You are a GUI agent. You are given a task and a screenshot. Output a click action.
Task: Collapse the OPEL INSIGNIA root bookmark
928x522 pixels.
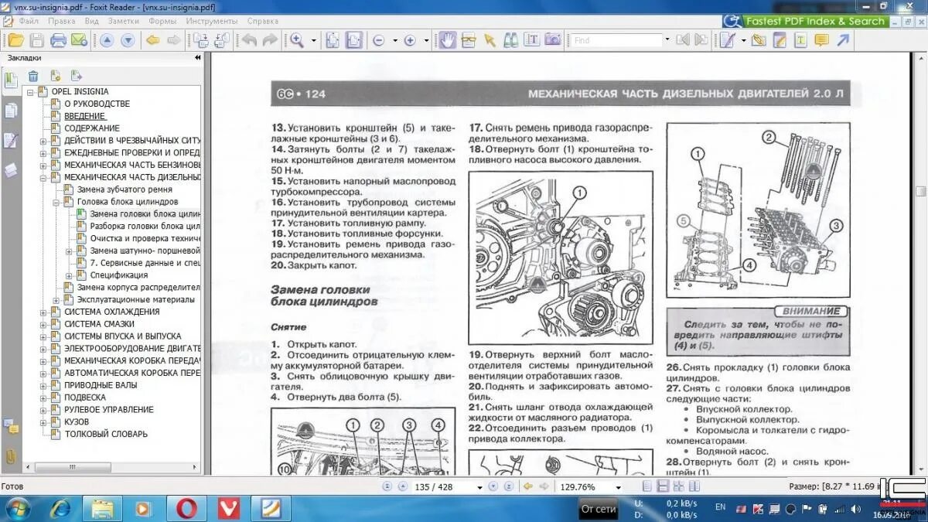[30, 92]
